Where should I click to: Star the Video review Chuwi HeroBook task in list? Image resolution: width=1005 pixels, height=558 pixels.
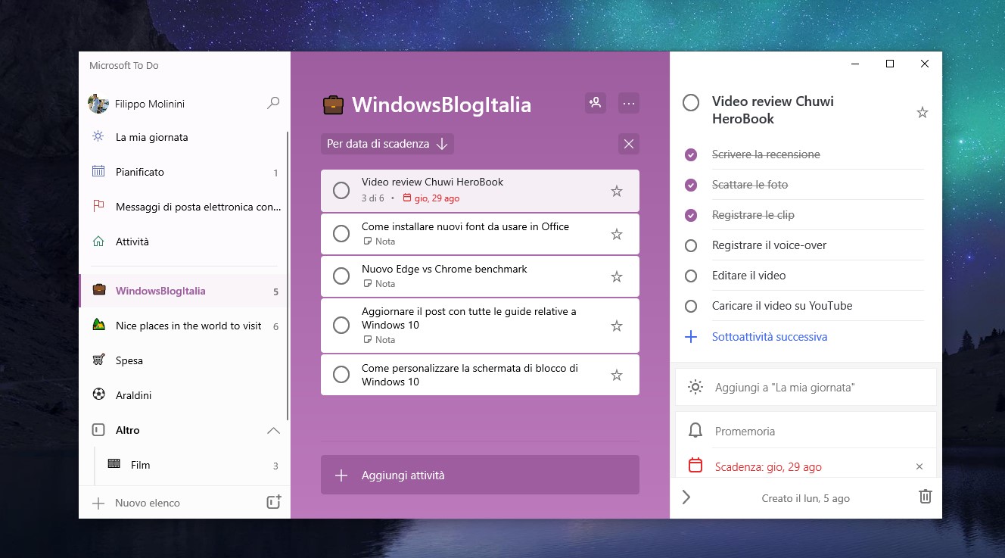617,191
